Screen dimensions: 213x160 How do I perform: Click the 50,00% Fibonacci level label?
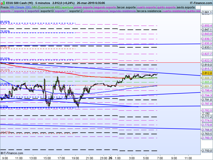[x=5, y=58]
